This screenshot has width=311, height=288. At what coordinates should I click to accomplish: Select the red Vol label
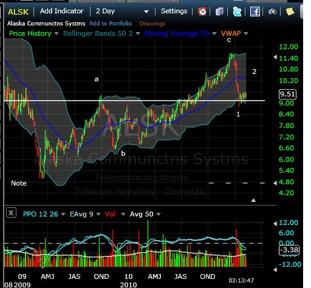[x=110, y=214]
